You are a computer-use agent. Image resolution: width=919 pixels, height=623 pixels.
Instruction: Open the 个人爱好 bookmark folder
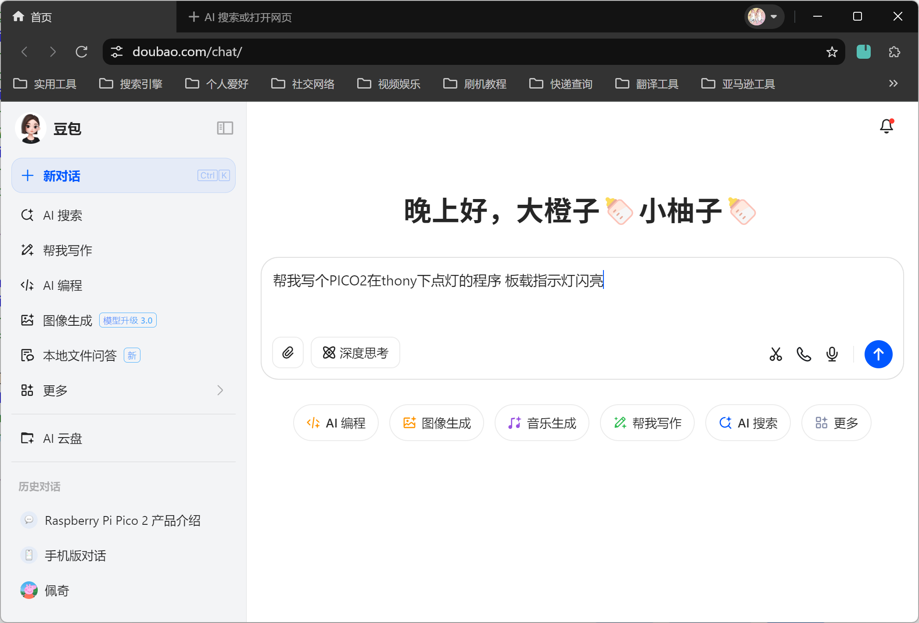point(217,83)
